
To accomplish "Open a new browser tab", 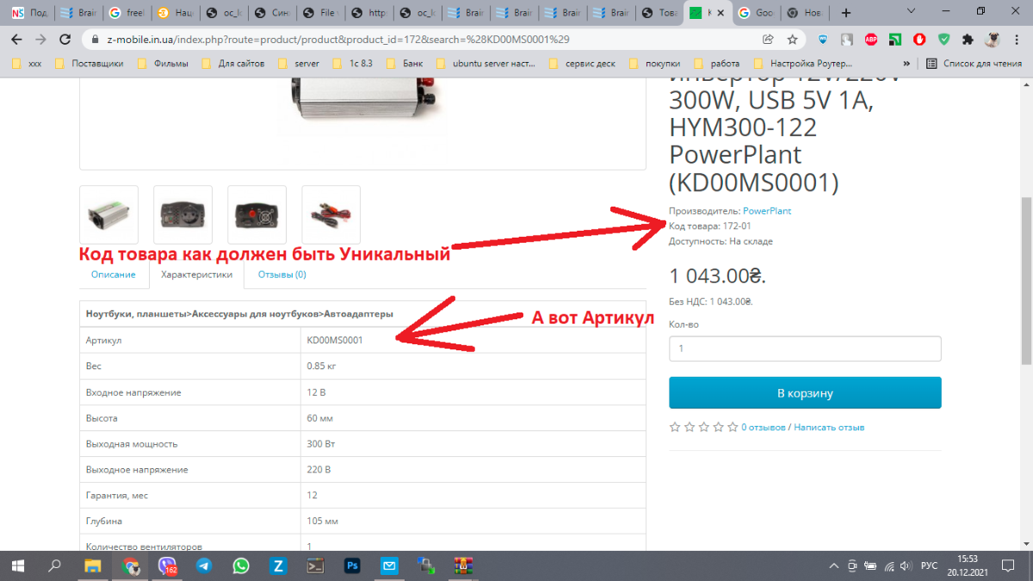I will [x=847, y=13].
